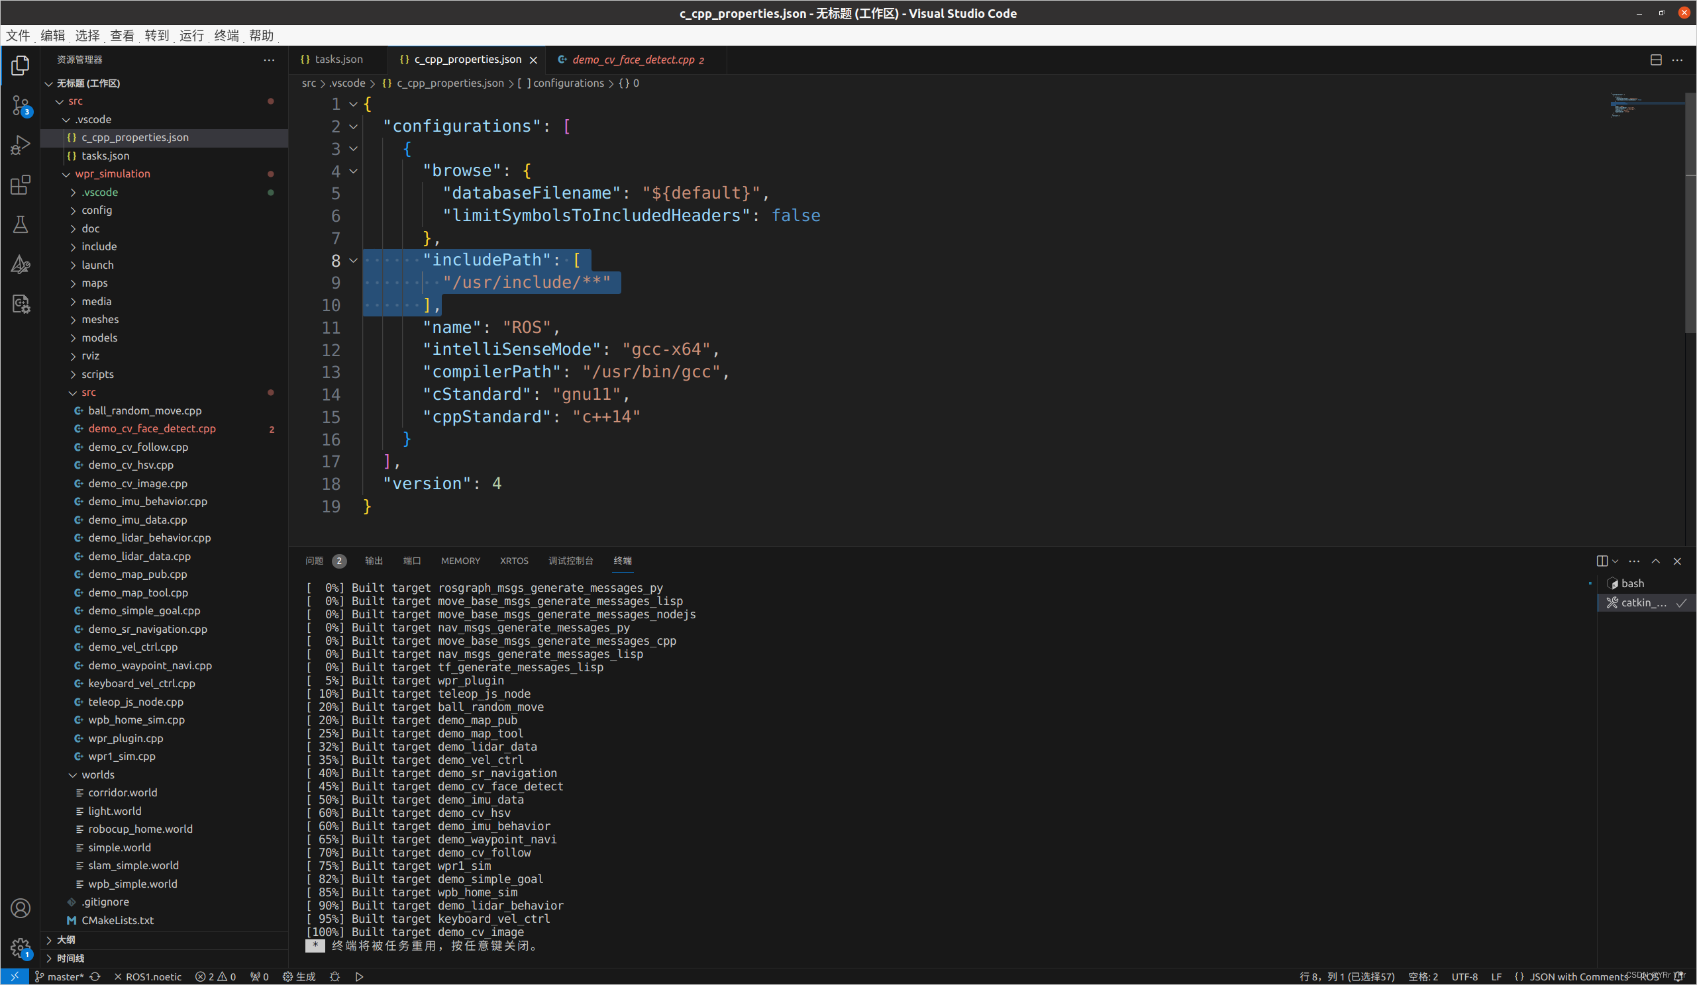This screenshot has width=1697, height=985.
Task: Open Source Control view with 3 badge
Action: click(x=20, y=106)
